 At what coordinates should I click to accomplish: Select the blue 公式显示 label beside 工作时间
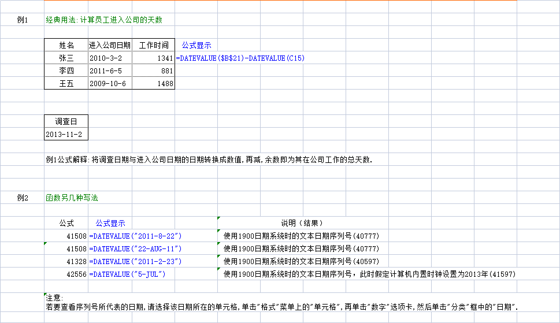click(196, 45)
